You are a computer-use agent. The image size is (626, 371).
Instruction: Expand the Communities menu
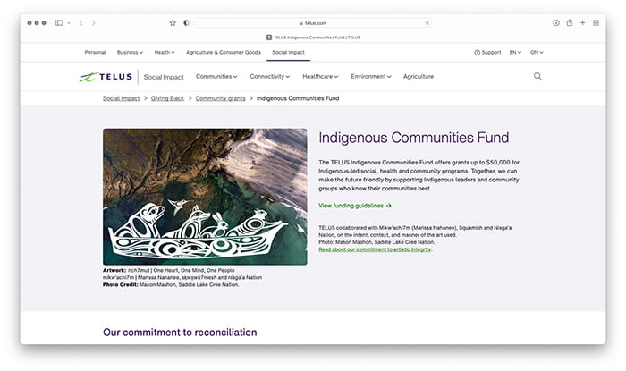point(216,76)
